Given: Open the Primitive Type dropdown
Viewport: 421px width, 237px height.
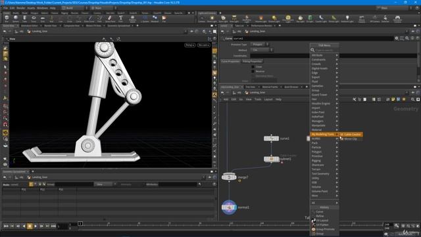Looking at the screenshot, I should pyautogui.click(x=260, y=44).
